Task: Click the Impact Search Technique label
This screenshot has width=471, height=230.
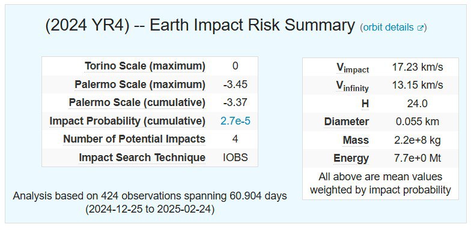Action: pyautogui.click(x=142, y=158)
